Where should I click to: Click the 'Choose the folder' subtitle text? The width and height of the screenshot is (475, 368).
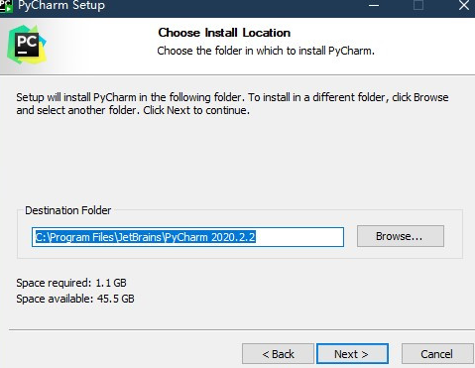point(266,51)
